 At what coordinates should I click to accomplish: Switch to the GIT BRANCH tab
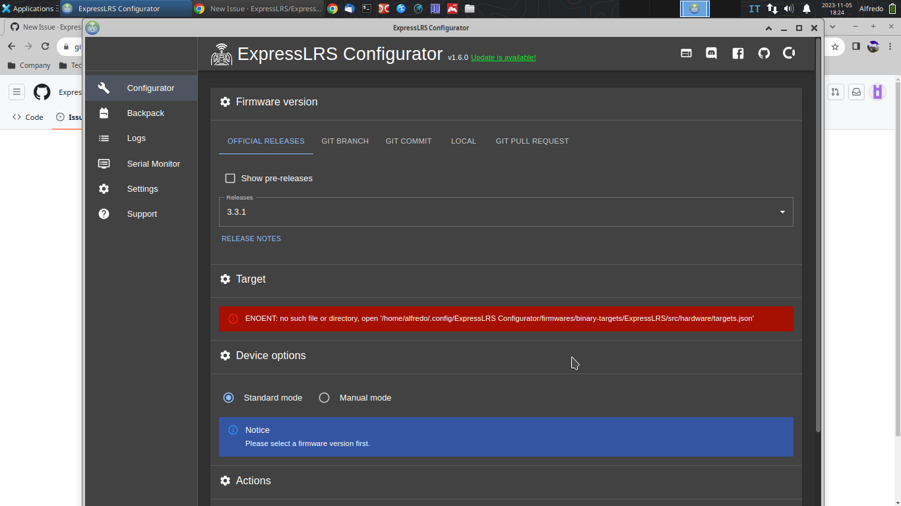coord(345,140)
